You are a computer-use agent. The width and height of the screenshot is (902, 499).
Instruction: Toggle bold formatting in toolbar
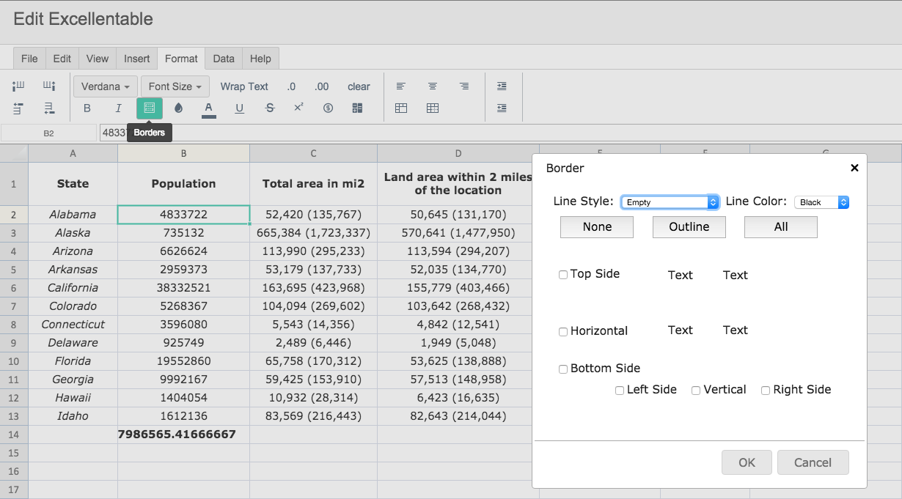pyautogui.click(x=87, y=108)
